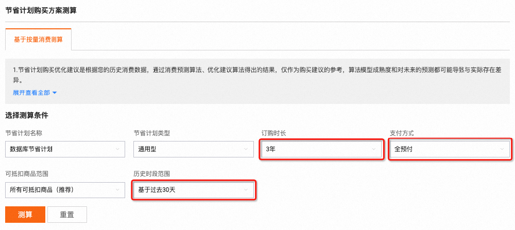
Task: Click the 展开查看全部 link
Action: pyautogui.click(x=31, y=93)
